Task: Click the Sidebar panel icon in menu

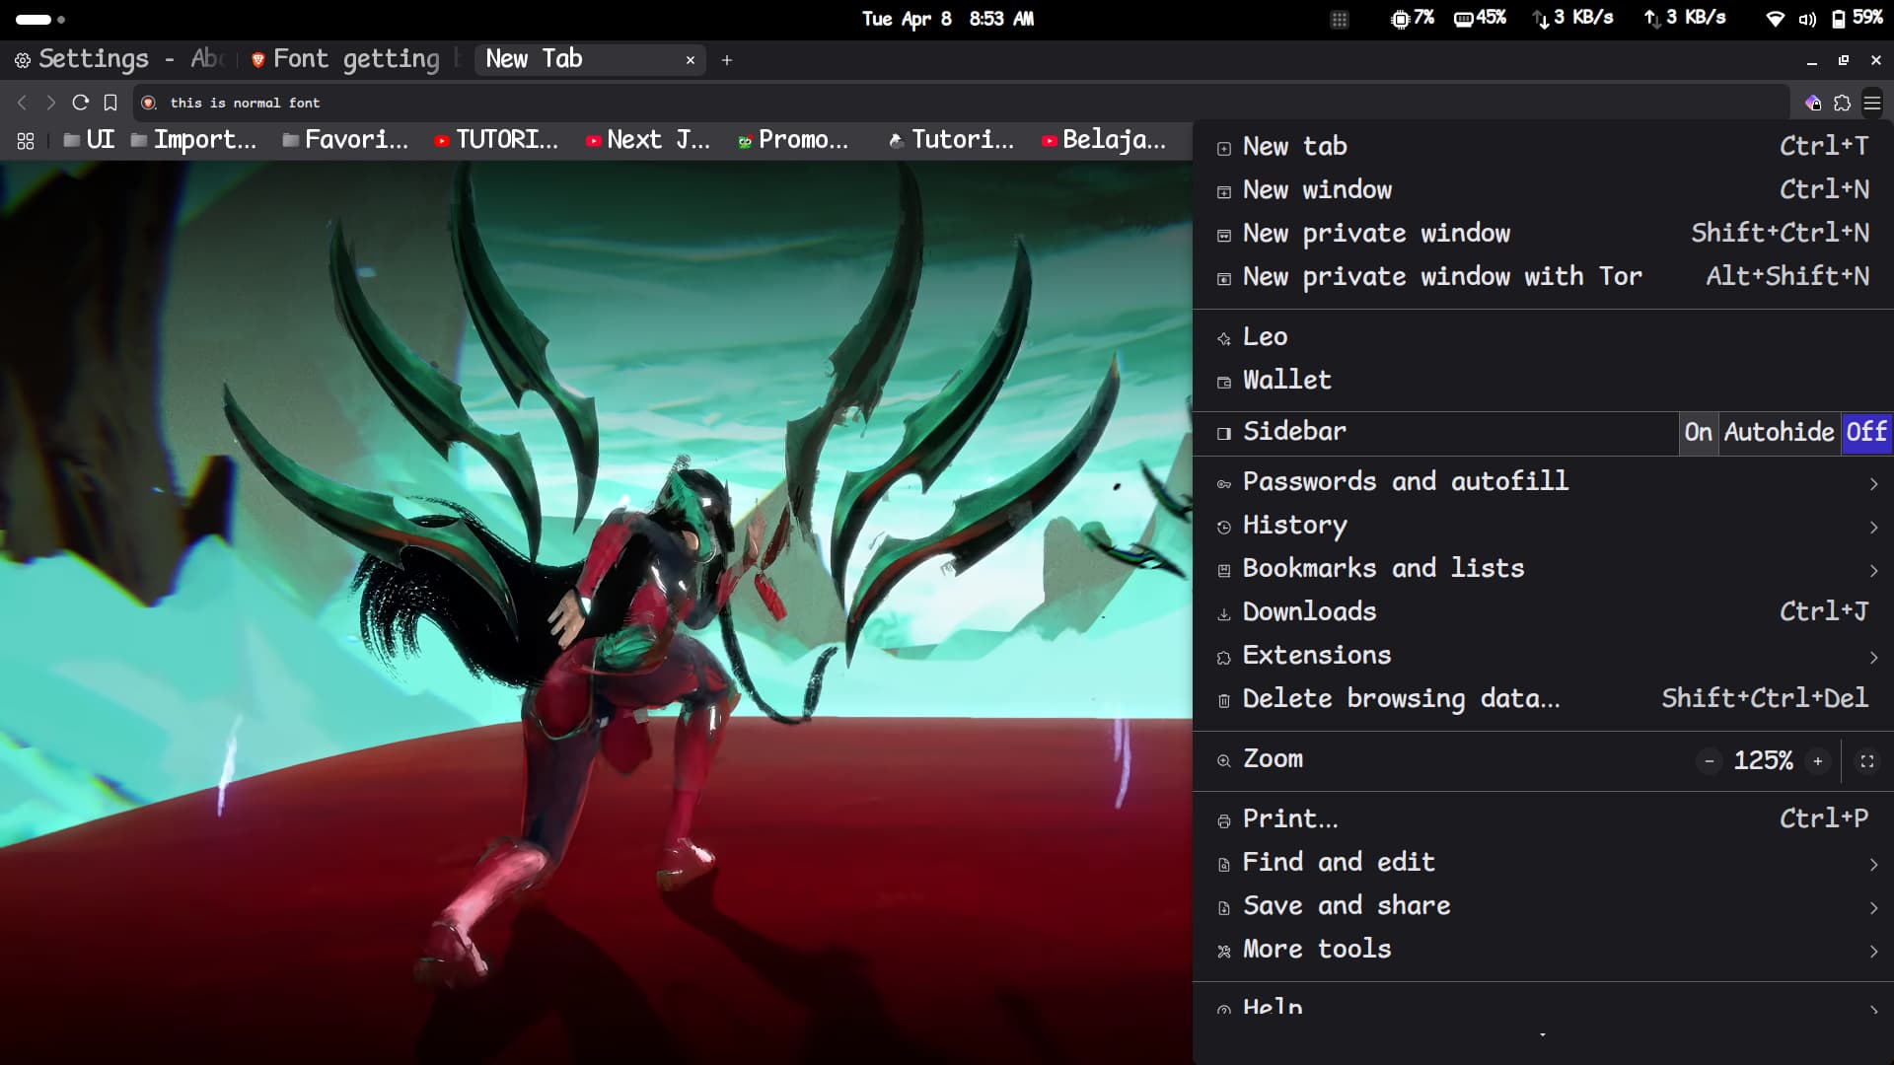Action: (1224, 434)
